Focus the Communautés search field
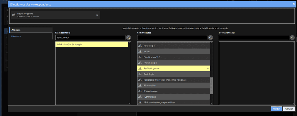297x116 pixels. coord(172,38)
